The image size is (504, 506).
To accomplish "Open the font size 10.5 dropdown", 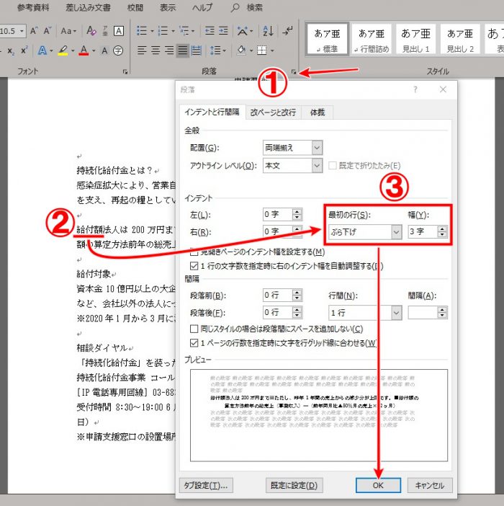I will (x=22, y=31).
